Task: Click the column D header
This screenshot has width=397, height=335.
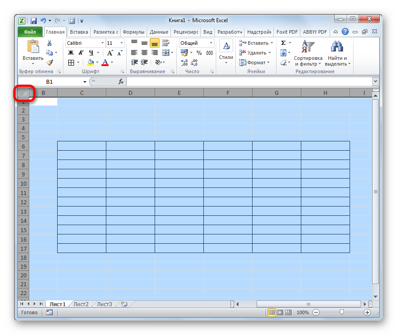Action: [x=130, y=93]
